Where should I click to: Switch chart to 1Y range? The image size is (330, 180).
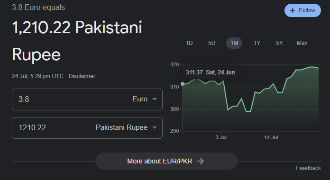257,43
